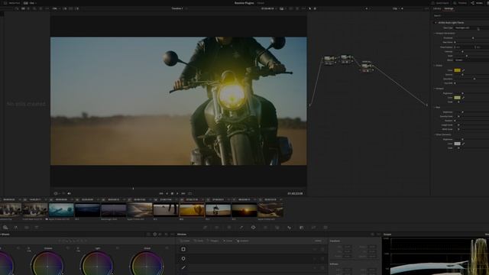Switch to the Settings tab
This screenshot has width=489, height=275.
[449, 8]
